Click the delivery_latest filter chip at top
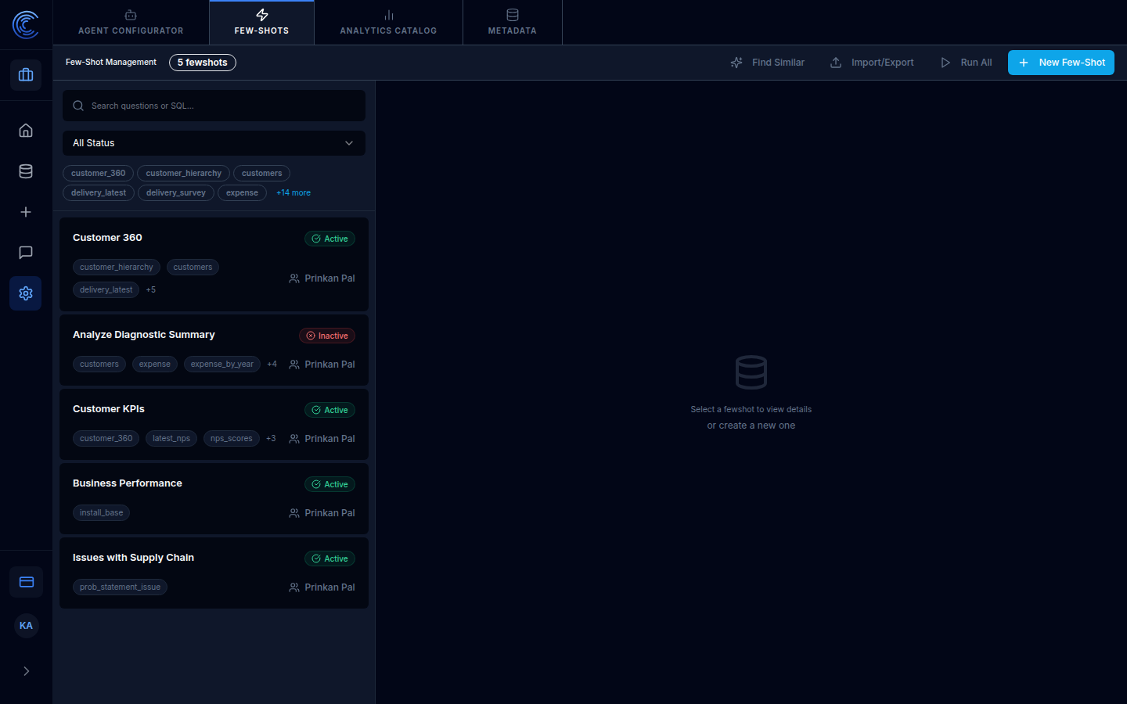Image resolution: width=1127 pixels, height=704 pixels. click(98, 193)
